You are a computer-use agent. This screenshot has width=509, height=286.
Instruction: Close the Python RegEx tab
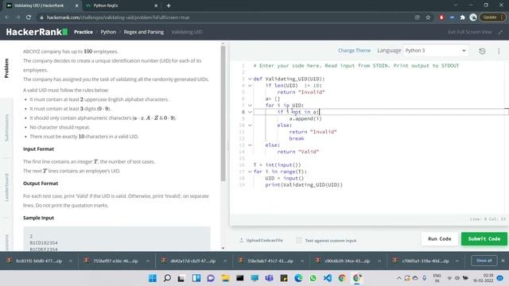click(156, 6)
